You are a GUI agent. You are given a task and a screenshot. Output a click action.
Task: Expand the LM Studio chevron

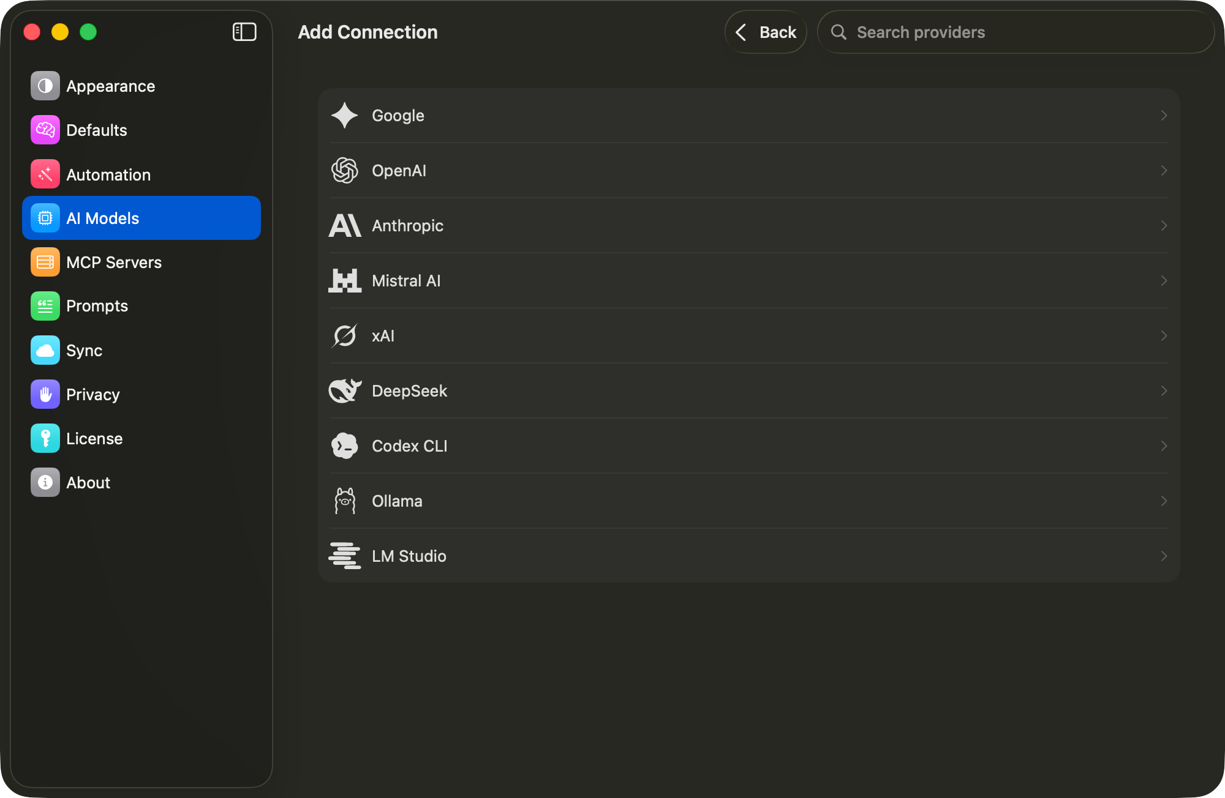(x=1164, y=556)
